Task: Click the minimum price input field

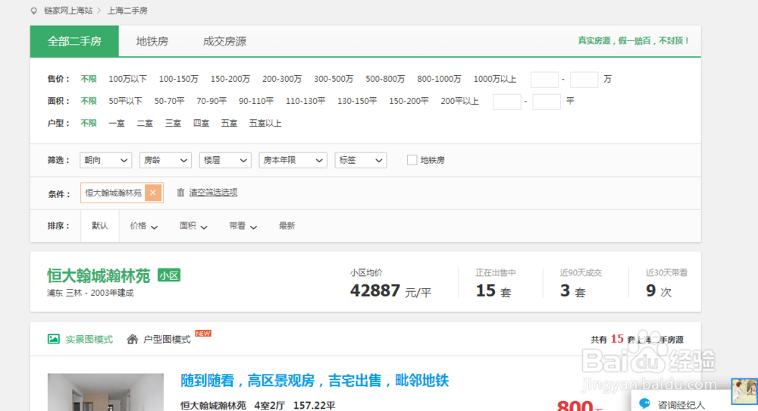Action: 544,80
